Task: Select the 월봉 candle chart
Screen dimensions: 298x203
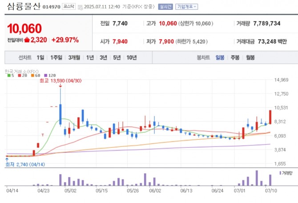Action: 250,57
